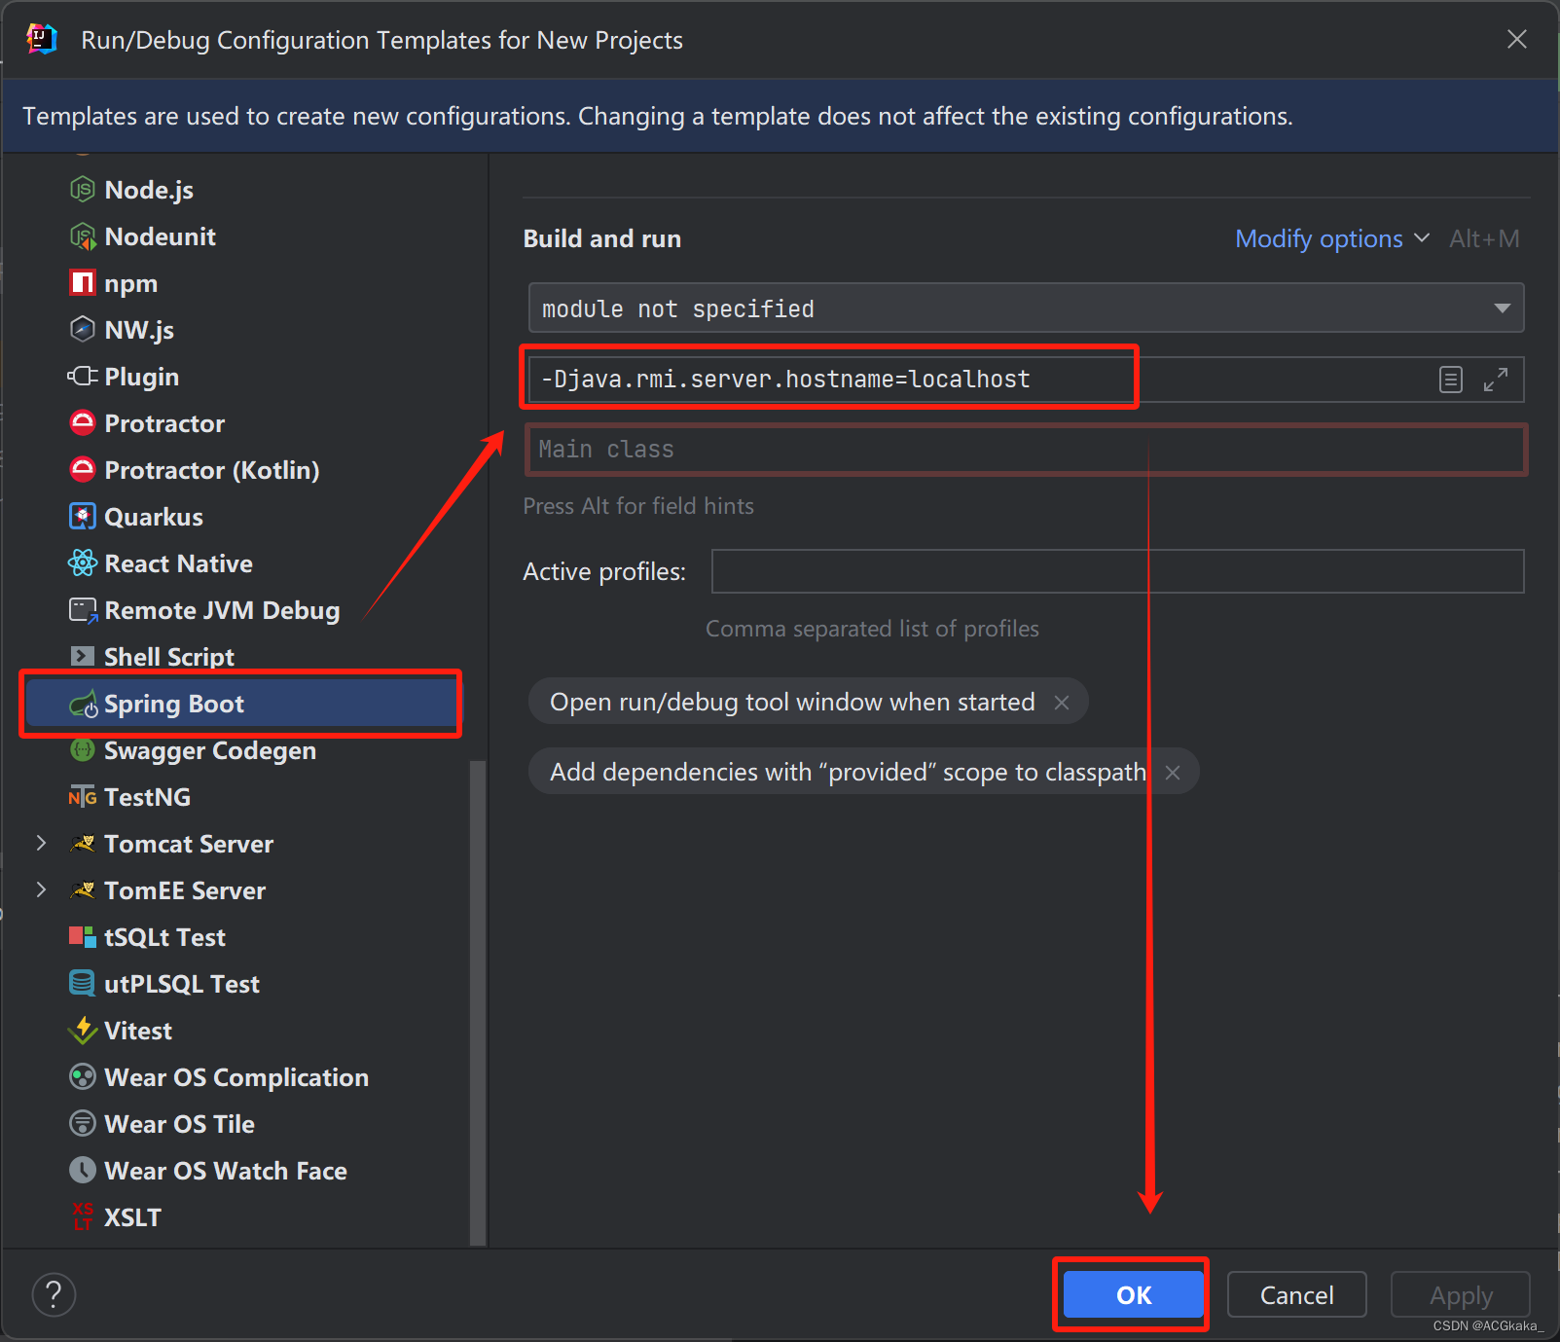Viewport: 1560px width, 1342px height.
Task: Click the template list vertical scrollbar
Action: click(477, 1002)
